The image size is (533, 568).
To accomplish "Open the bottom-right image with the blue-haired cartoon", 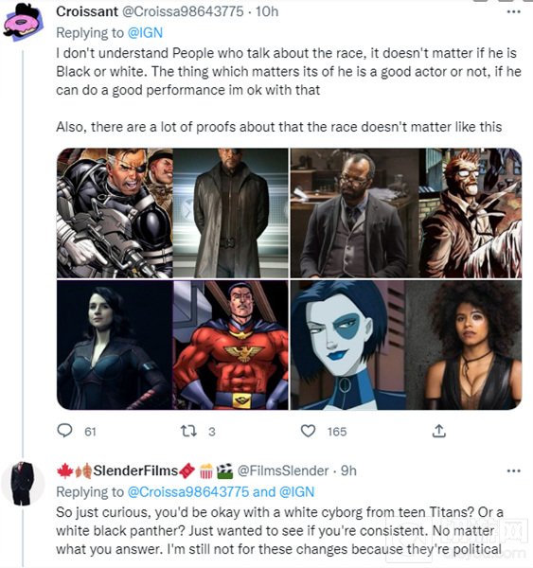I will pos(406,346).
